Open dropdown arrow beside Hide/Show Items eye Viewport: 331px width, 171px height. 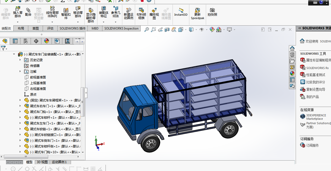pos(206,30)
